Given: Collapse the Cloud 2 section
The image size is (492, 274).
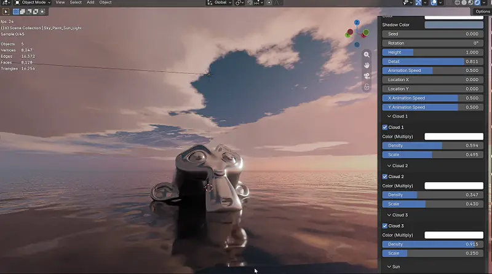Looking at the screenshot, I should pos(397,165).
